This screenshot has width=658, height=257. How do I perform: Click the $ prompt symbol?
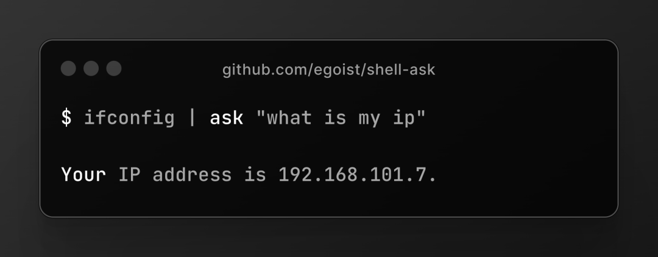pyautogui.click(x=66, y=118)
